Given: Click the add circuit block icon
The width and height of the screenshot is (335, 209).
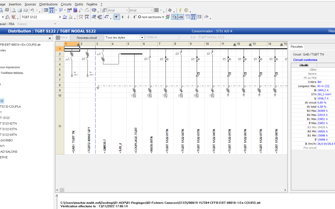Looking at the screenshot, I should pos(94,17).
